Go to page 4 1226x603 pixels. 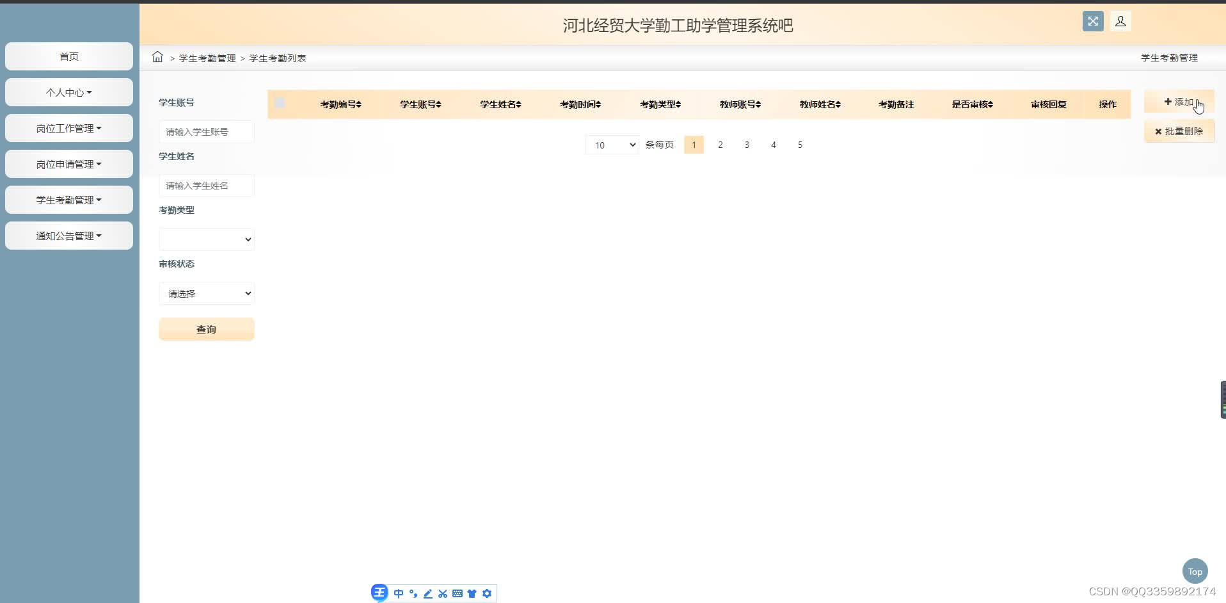coord(774,145)
